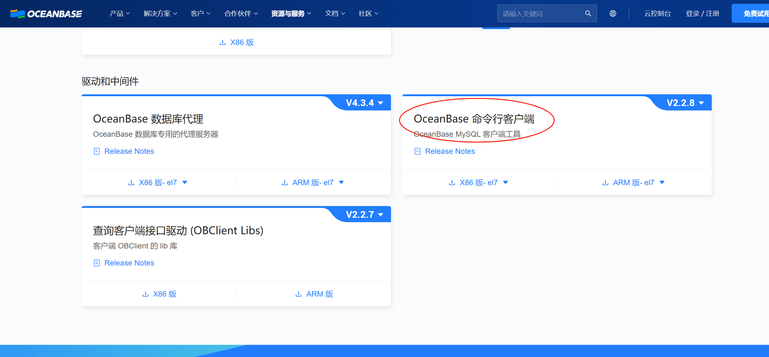Screen dimensions: 769x357
Task: Open the 客户 navigation menu
Action: pos(201,14)
